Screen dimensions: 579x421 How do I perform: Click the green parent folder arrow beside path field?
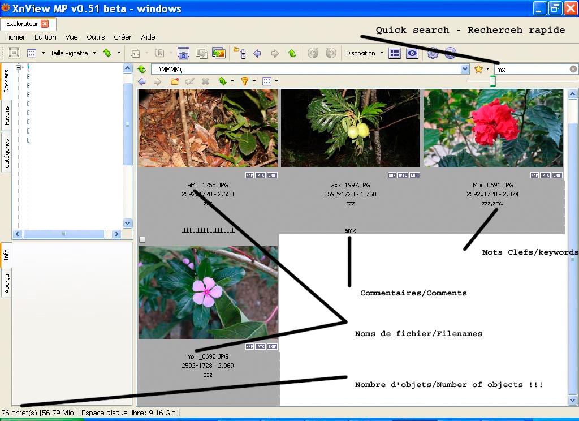click(142, 69)
